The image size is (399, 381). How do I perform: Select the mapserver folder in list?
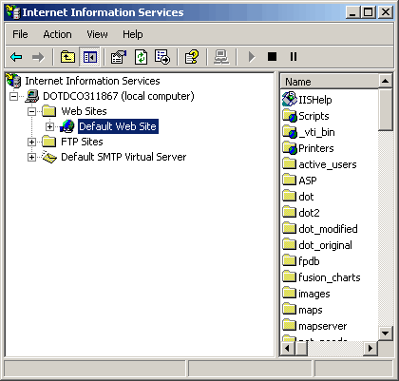click(x=323, y=326)
